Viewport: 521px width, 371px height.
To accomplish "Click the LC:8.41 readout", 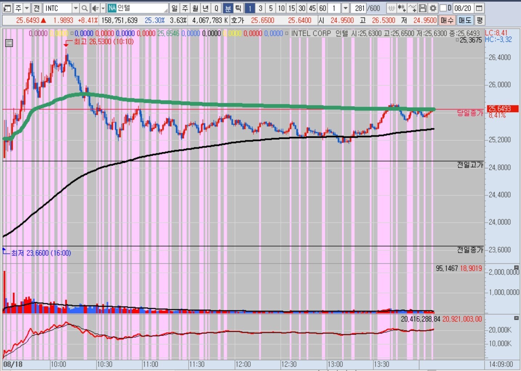I will [x=496, y=33].
